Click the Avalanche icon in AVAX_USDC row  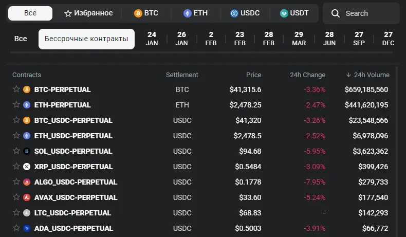[x=27, y=197]
